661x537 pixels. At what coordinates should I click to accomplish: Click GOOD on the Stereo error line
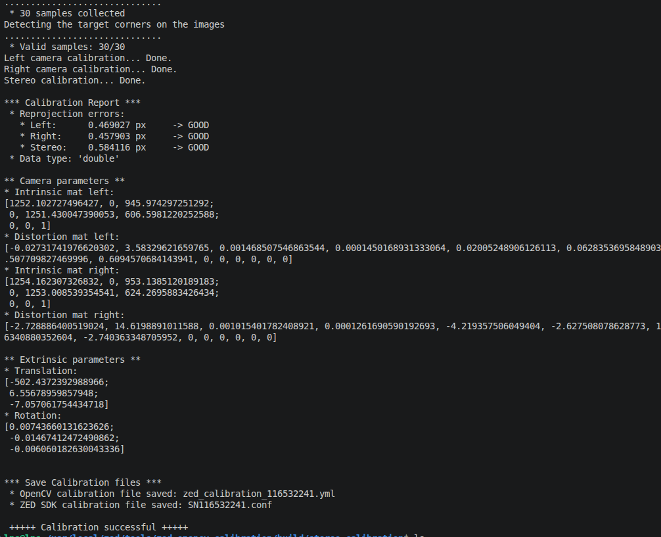[198, 147]
